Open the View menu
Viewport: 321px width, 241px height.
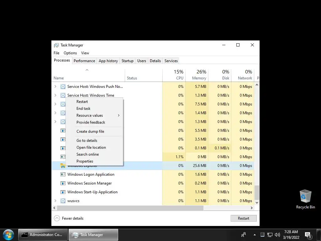click(x=85, y=53)
